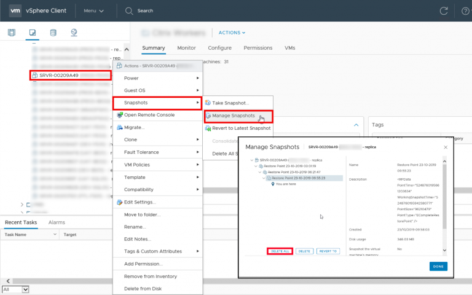
Task: Expand the VM Policies submenu
Action: coord(157,165)
